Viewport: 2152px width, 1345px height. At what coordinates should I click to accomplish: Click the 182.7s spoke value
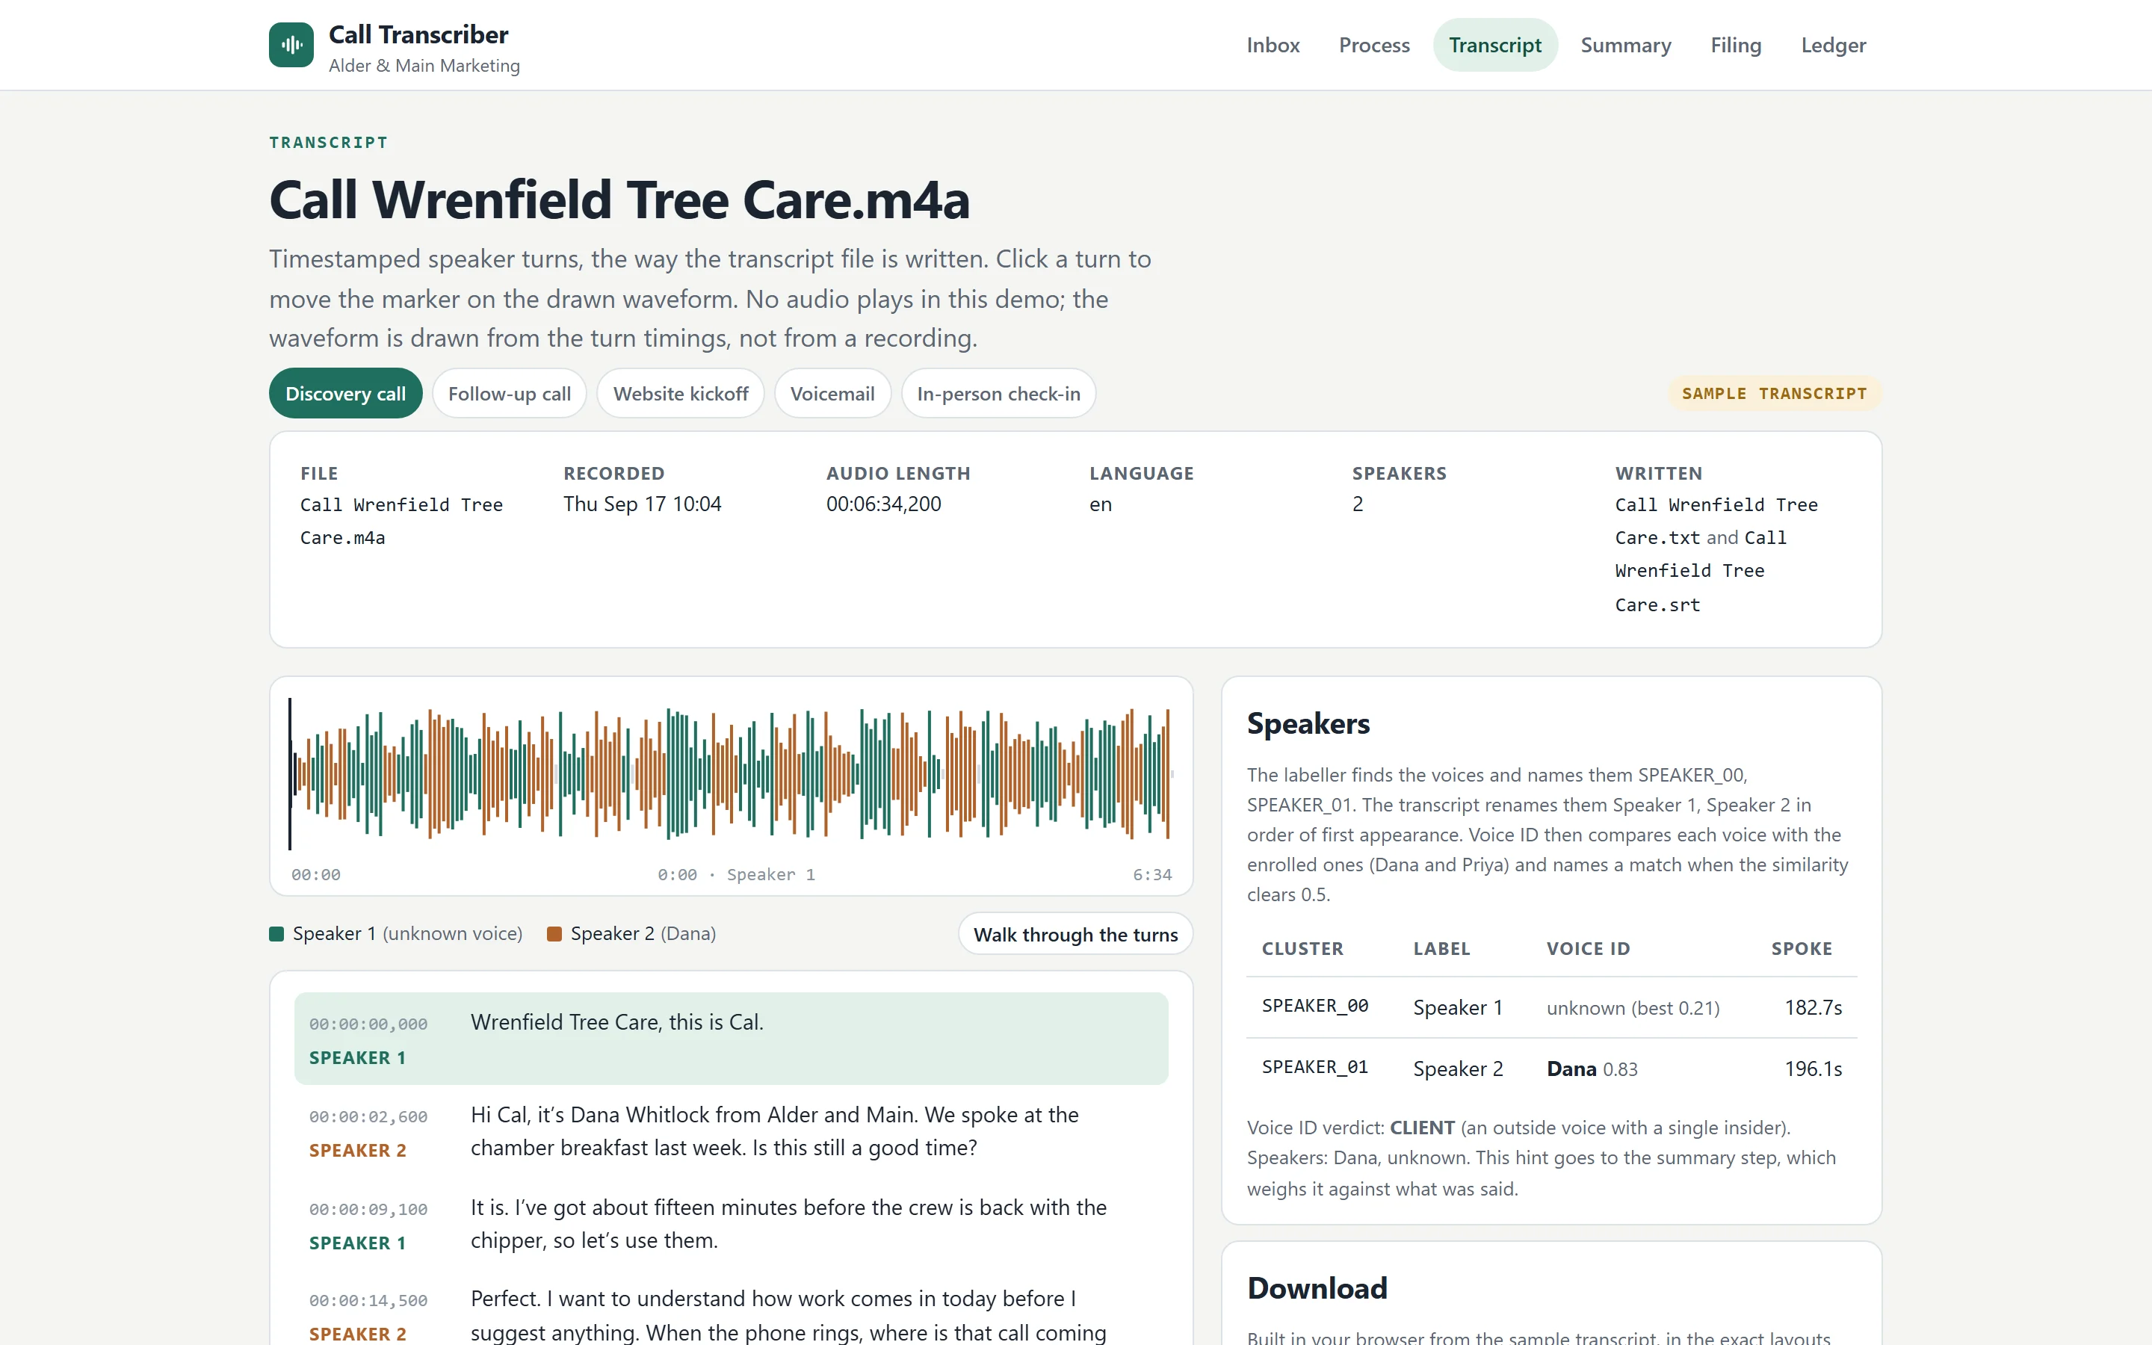(1812, 1008)
